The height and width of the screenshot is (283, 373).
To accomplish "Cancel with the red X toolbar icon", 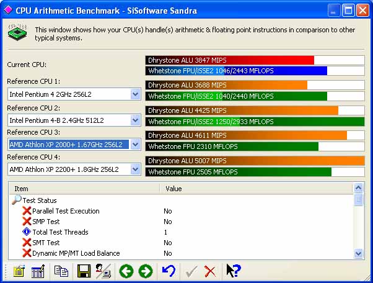I will point(210,271).
